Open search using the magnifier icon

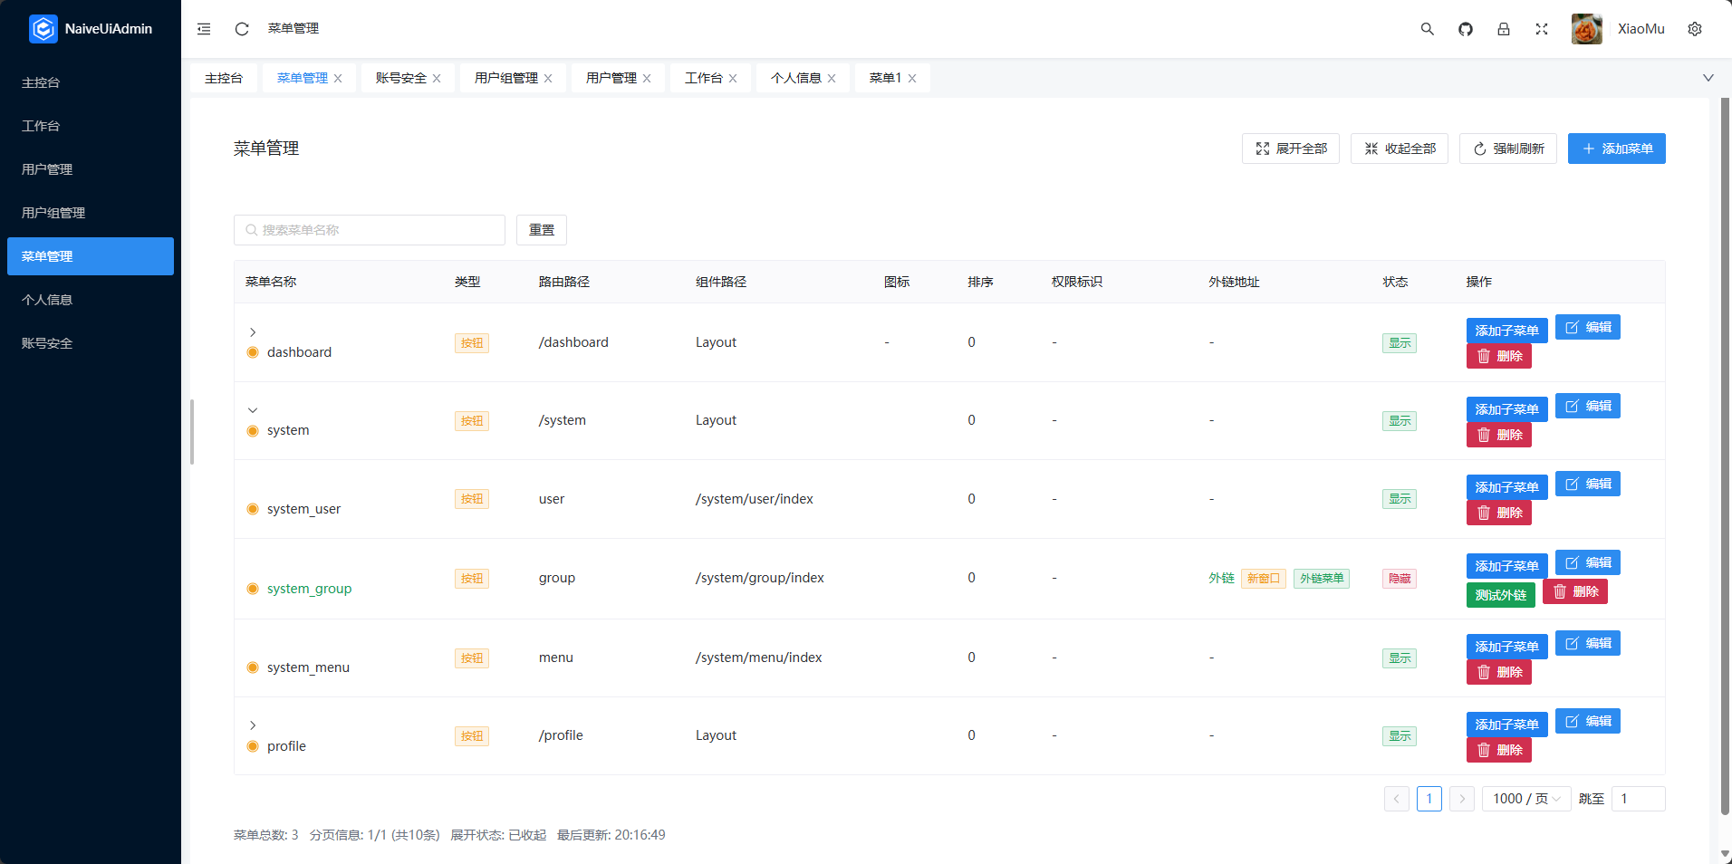click(1427, 28)
